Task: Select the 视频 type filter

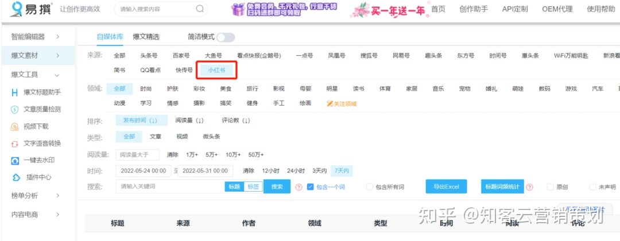Action: tap(183, 137)
